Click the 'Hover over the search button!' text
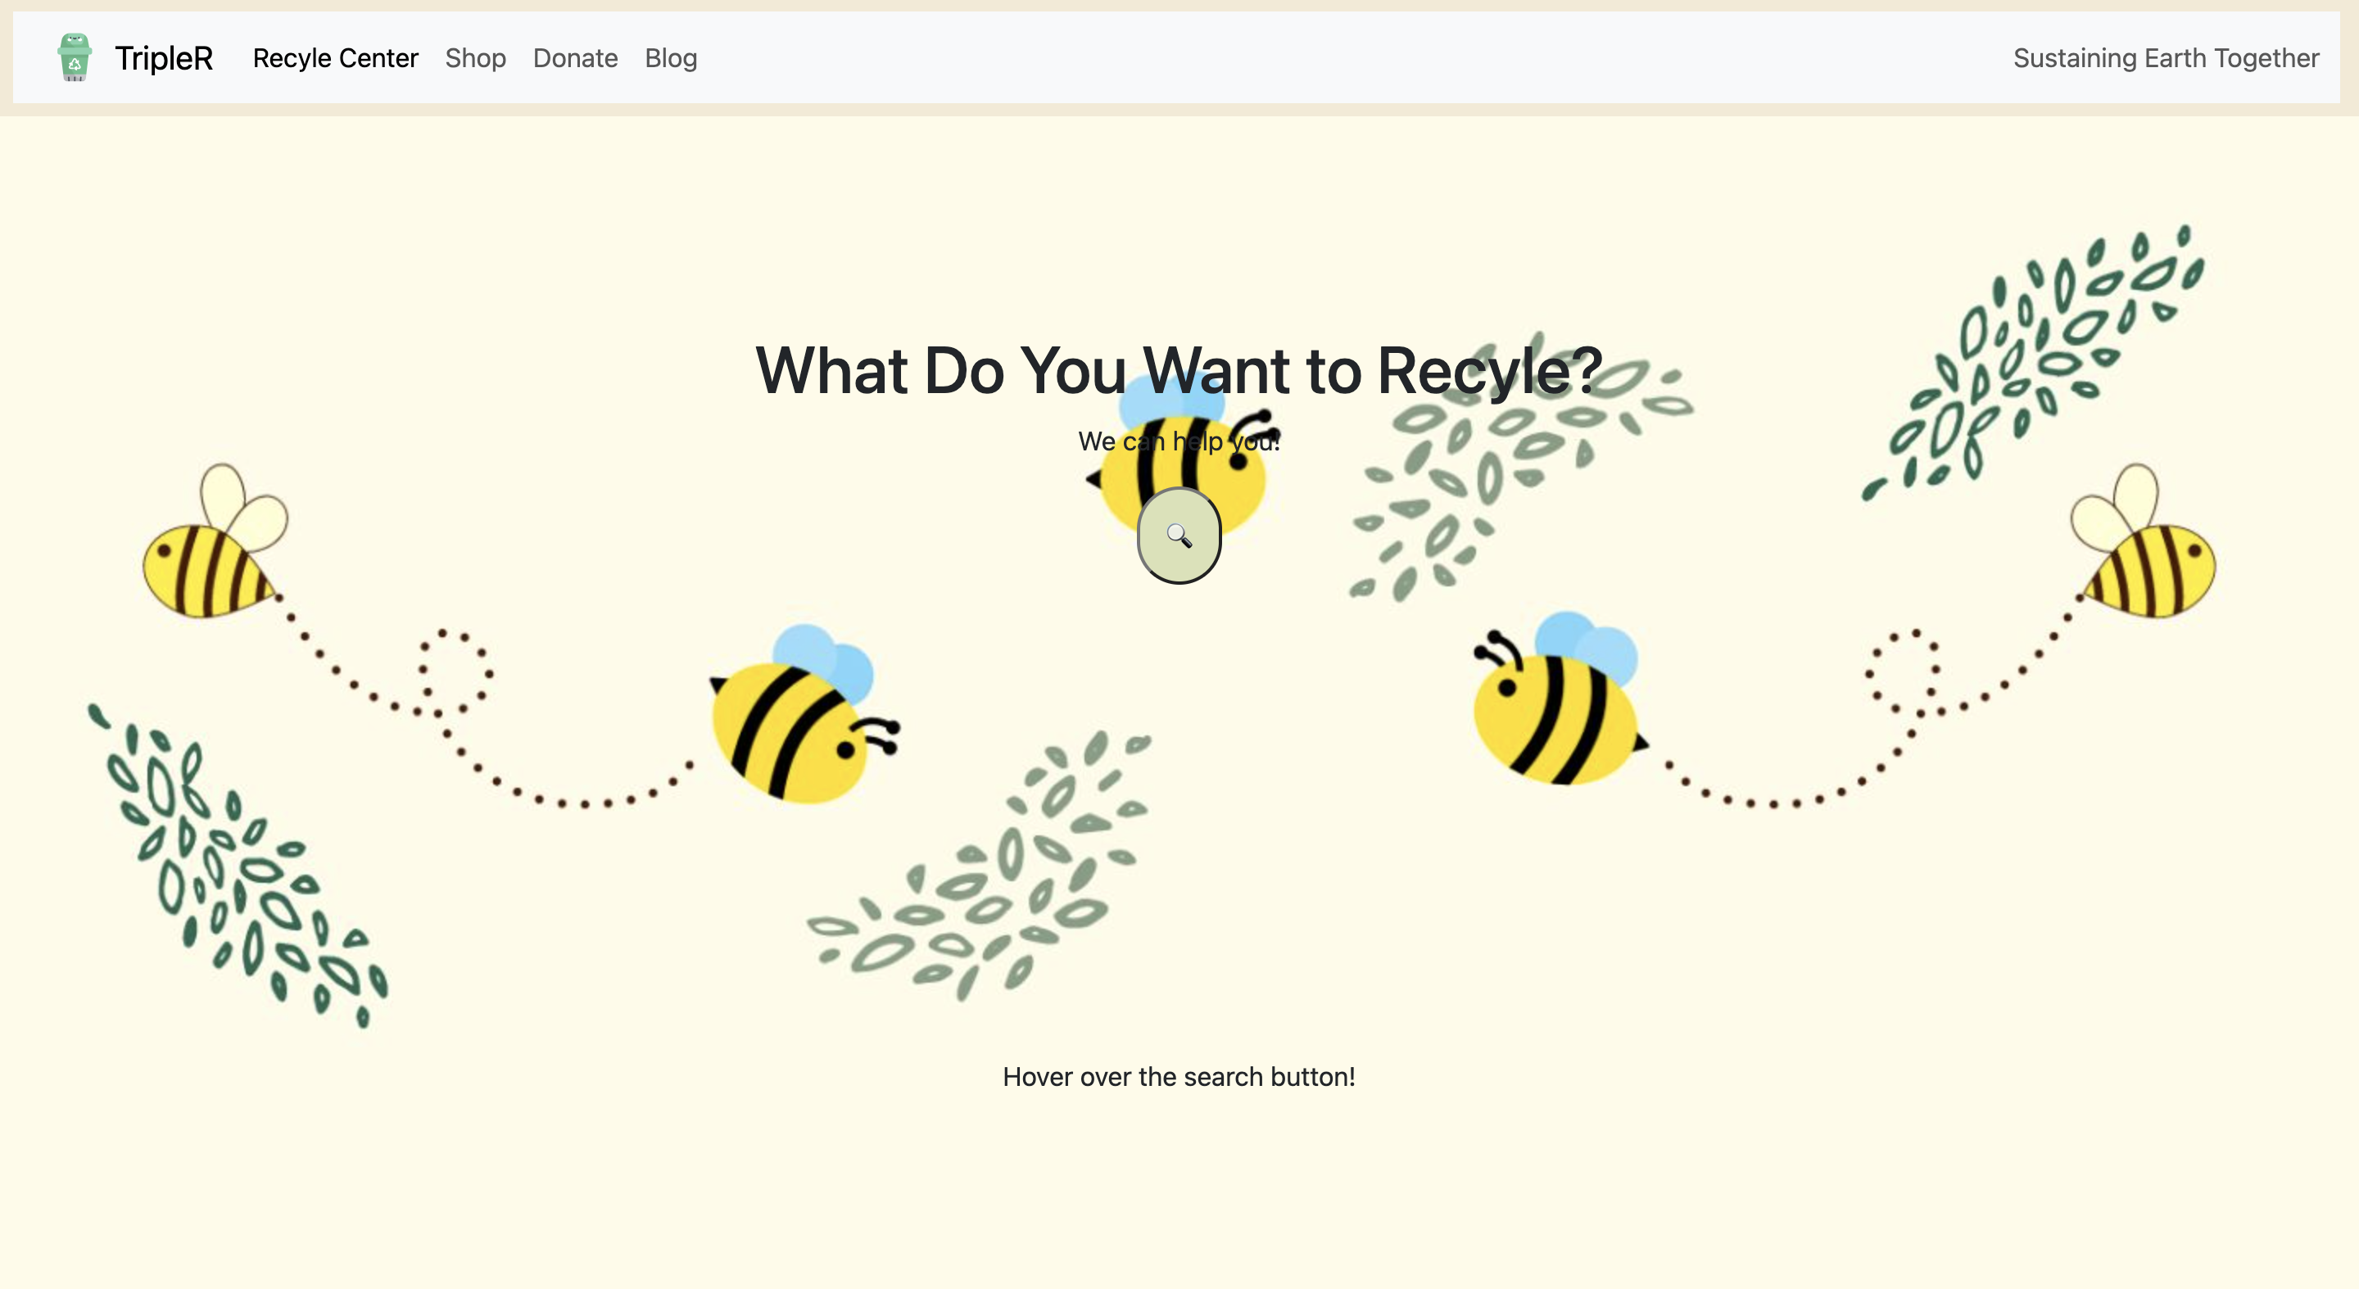 click(x=1179, y=1077)
